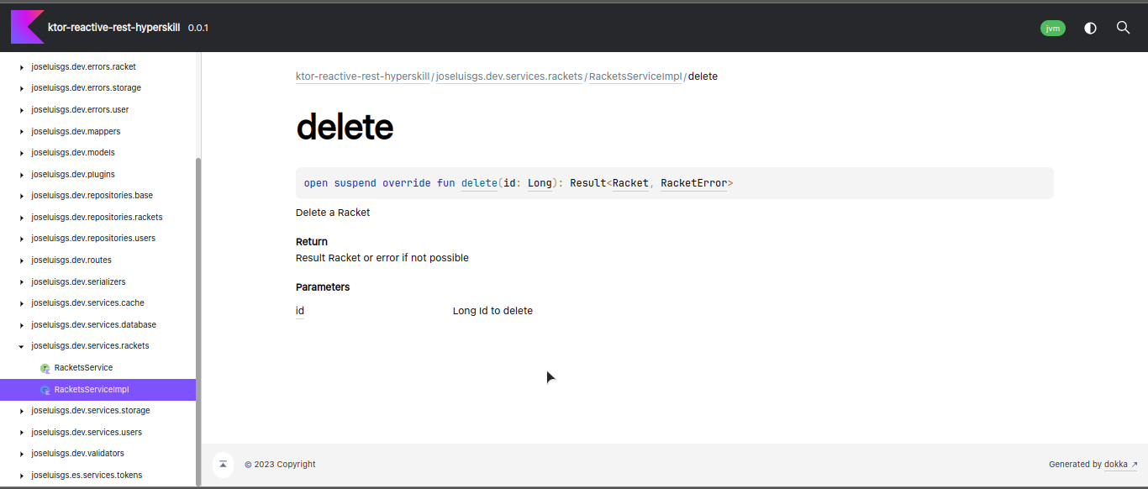Click the sidebar vertical scrollbar thumb
Screen dimensions: 1148x489
click(x=198, y=321)
